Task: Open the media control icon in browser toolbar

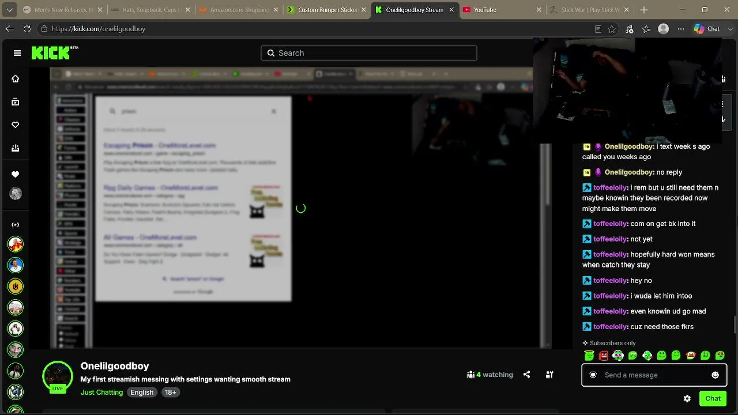Action: tap(629, 29)
